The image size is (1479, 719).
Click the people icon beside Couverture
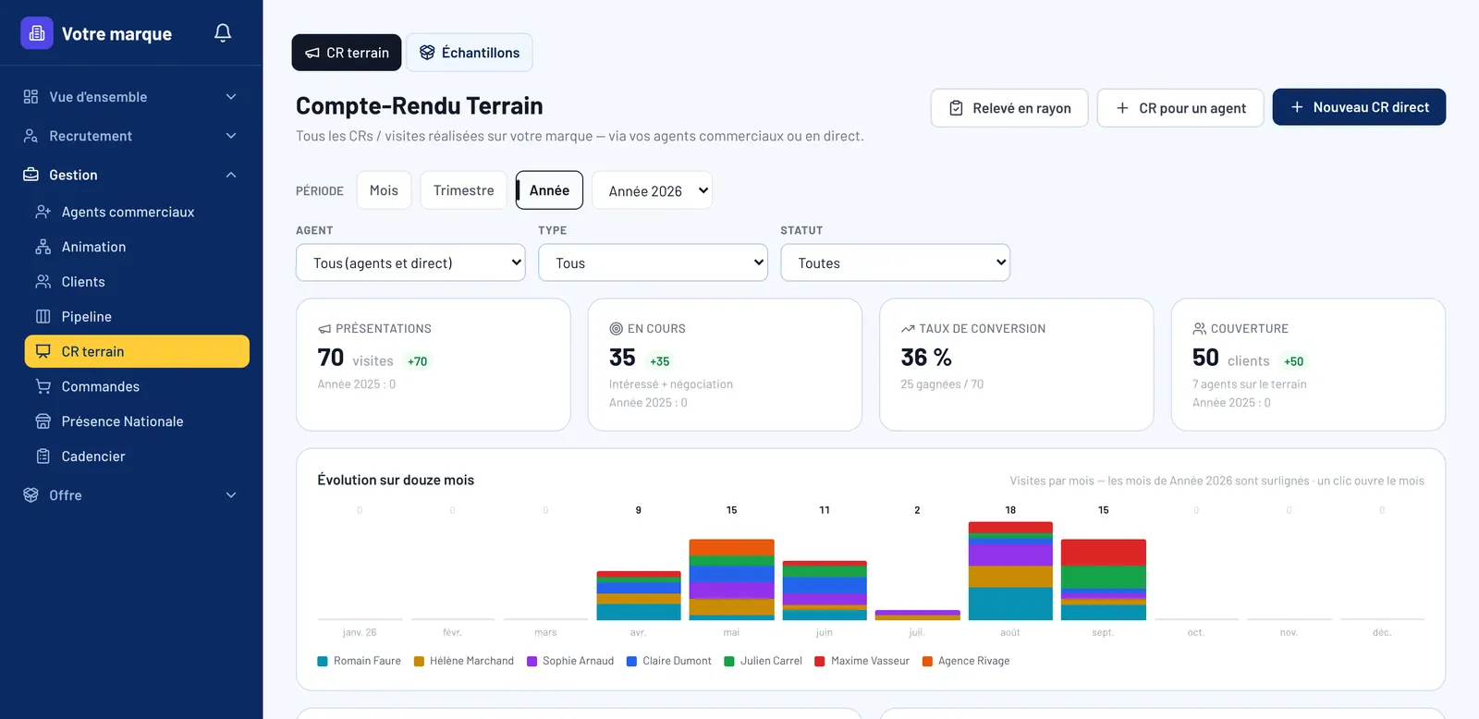1199,329
